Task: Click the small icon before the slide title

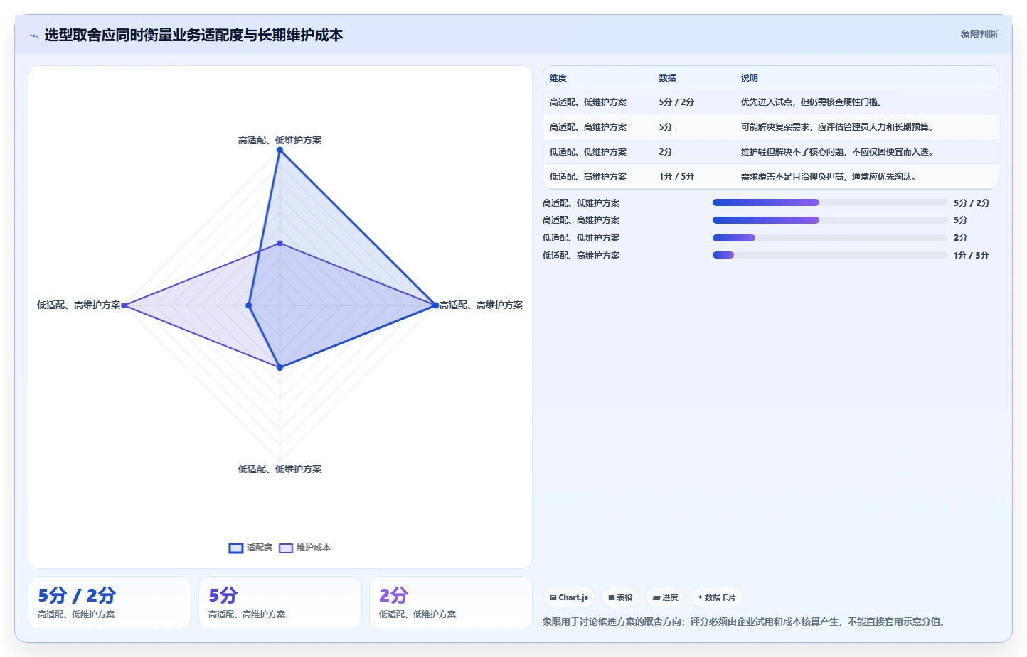Action: pyautogui.click(x=33, y=36)
